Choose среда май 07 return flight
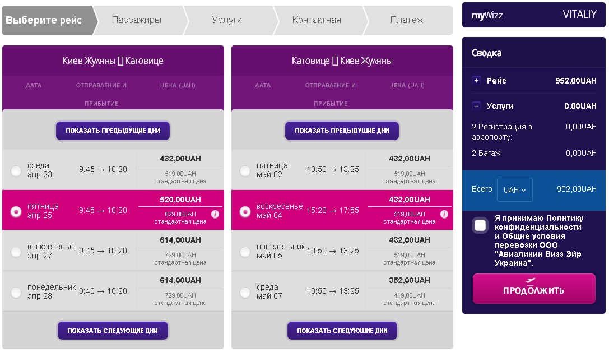The height and width of the screenshot is (357, 609). [245, 292]
